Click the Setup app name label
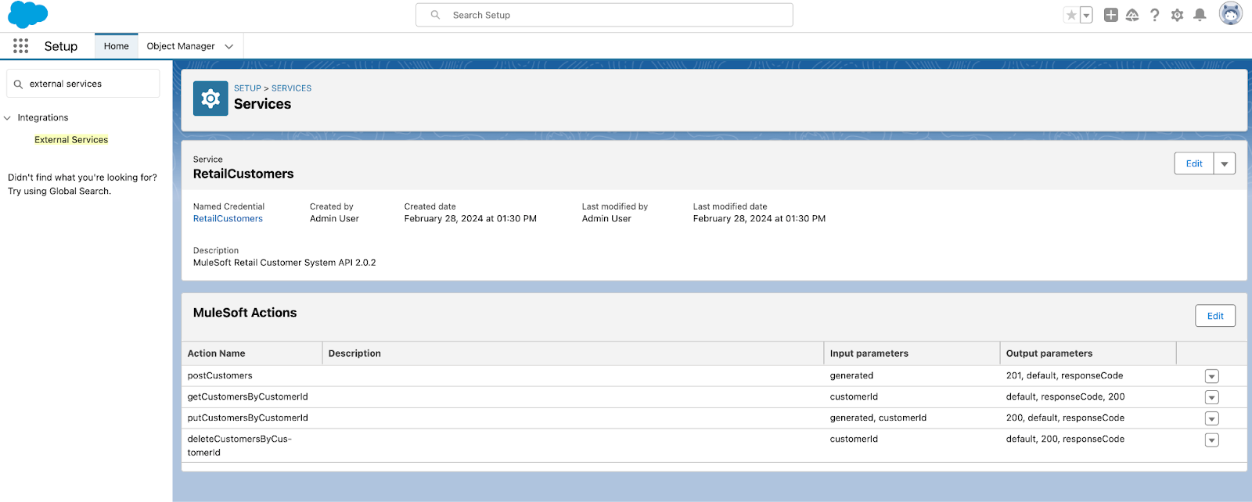Image resolution: width=1252 pixels, height=502 pixels. [61, 46]
